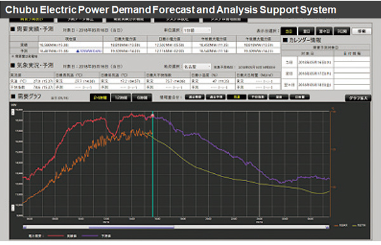The image size is (381, 245).
Task: Click the 需要実績・予測 section heading
Action: click(x=32, y=29)
